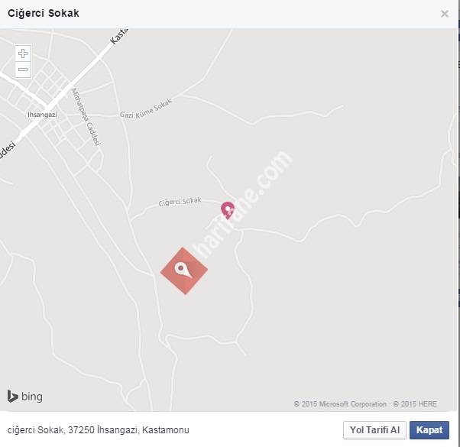Select the small pink map pin
The height and width of the screenshot is (447, 460).
[x=227, y=209]
